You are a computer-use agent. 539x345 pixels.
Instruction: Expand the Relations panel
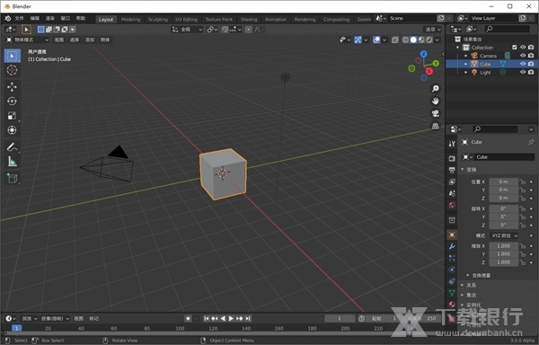463,285
